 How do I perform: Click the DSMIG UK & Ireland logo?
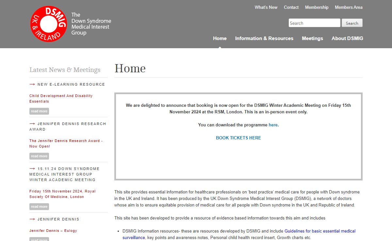pyautogui.click(x=49, y=24)
